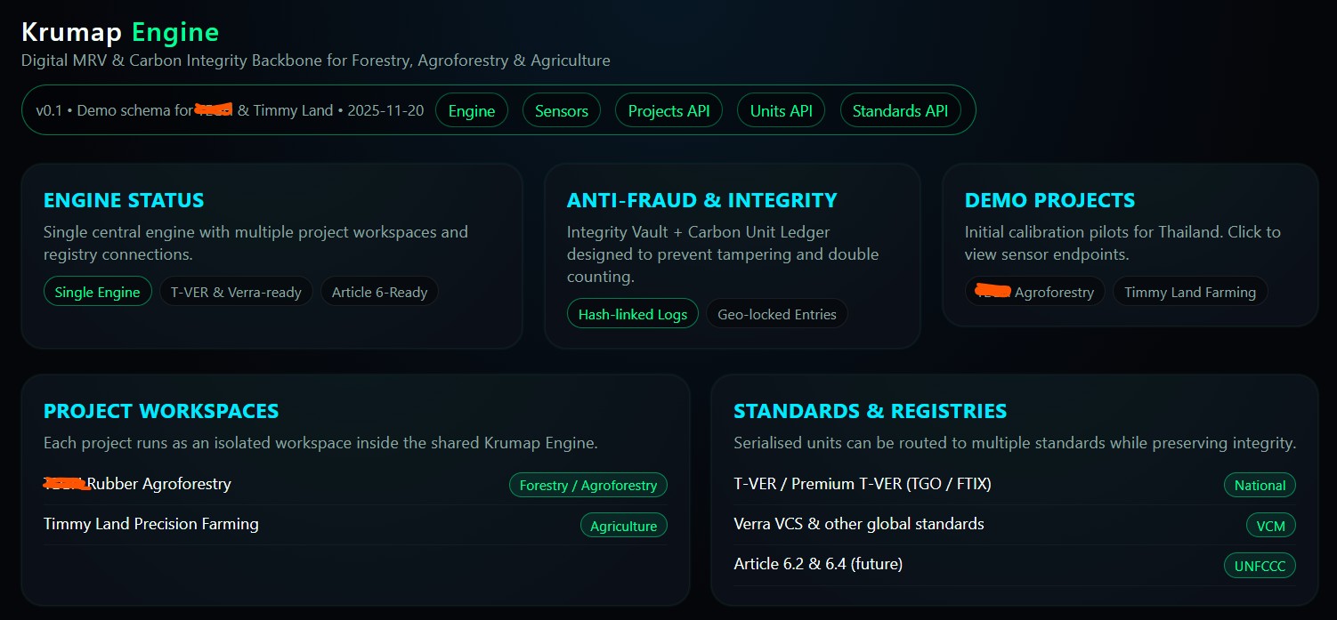1337x620 pixels.
Task: Open the Agroforestry demo project chip
Action: (x=1034, y=292)
